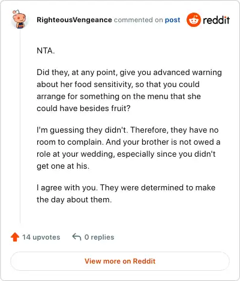This screenshot has height=281, width=240.
Task: Click the line starting "room to complain"
Action: (128, 142)
